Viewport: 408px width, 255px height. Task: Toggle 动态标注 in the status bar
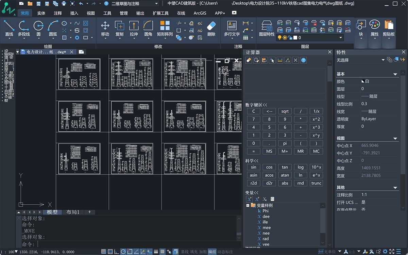225,252
